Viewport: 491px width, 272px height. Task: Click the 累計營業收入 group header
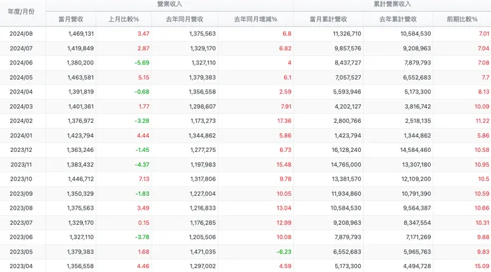(x=392, y=4)
